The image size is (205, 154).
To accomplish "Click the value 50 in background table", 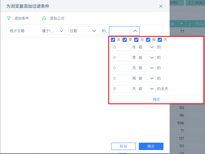I will pos(182,146).
